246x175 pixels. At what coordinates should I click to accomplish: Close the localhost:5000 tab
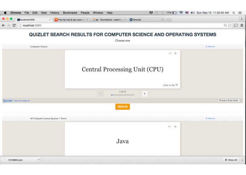click(x=50, y=19)
